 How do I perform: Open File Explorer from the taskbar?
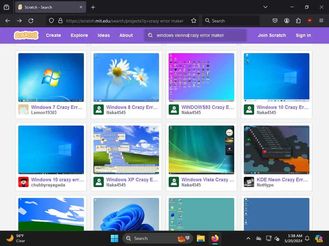pyautogui.click(x=200, y=238)
